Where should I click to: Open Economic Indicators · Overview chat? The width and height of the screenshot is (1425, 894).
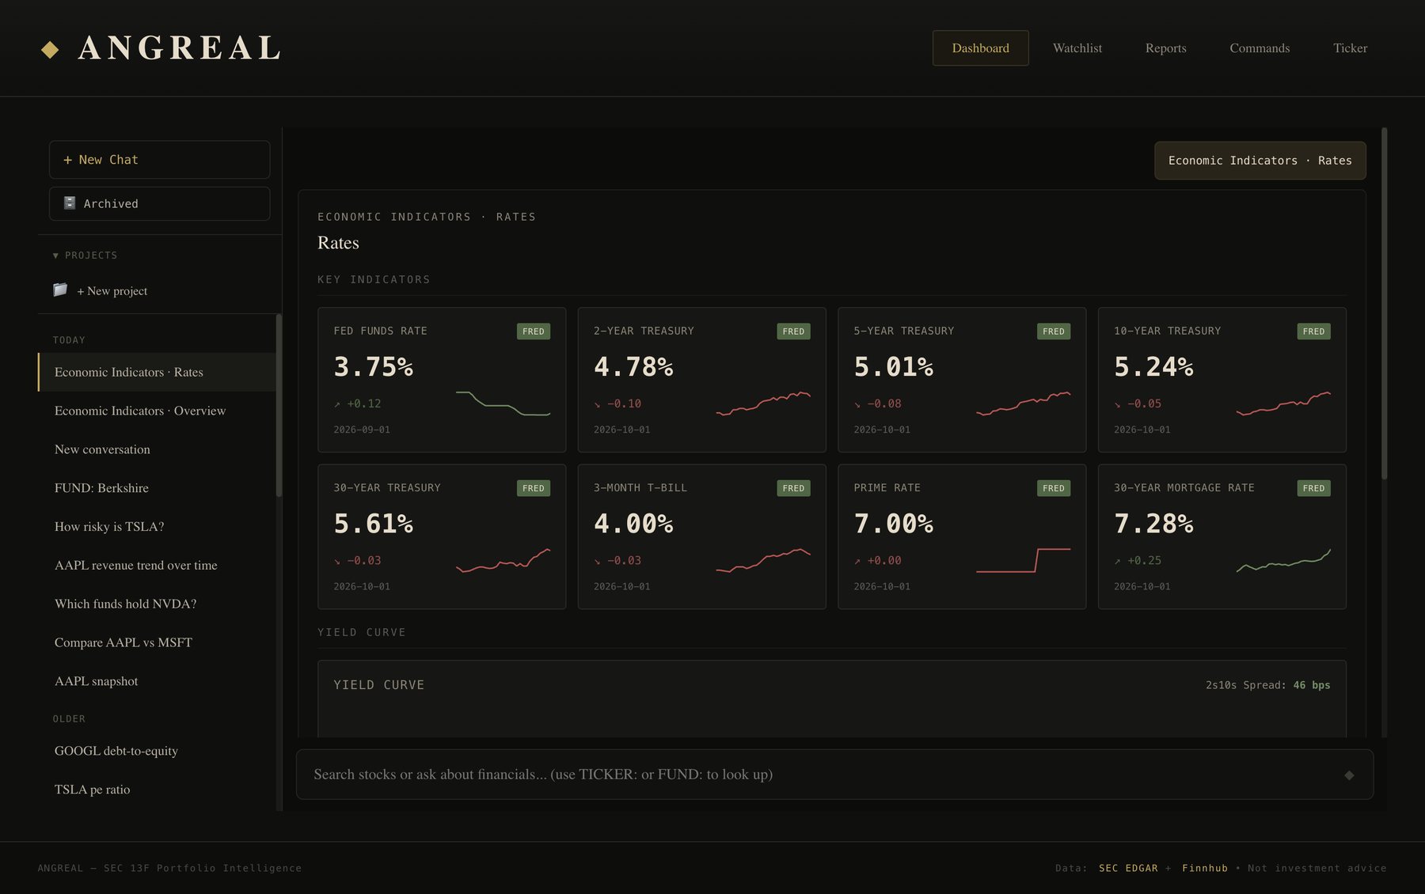click(x=157, y=411)
